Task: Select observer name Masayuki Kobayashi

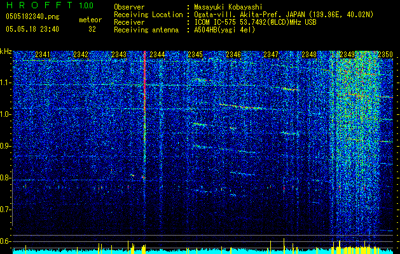Action: click(228, 7)
